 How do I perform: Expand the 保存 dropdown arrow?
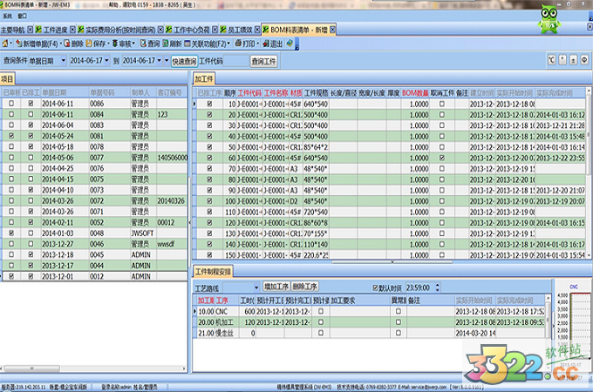[108, 44]
